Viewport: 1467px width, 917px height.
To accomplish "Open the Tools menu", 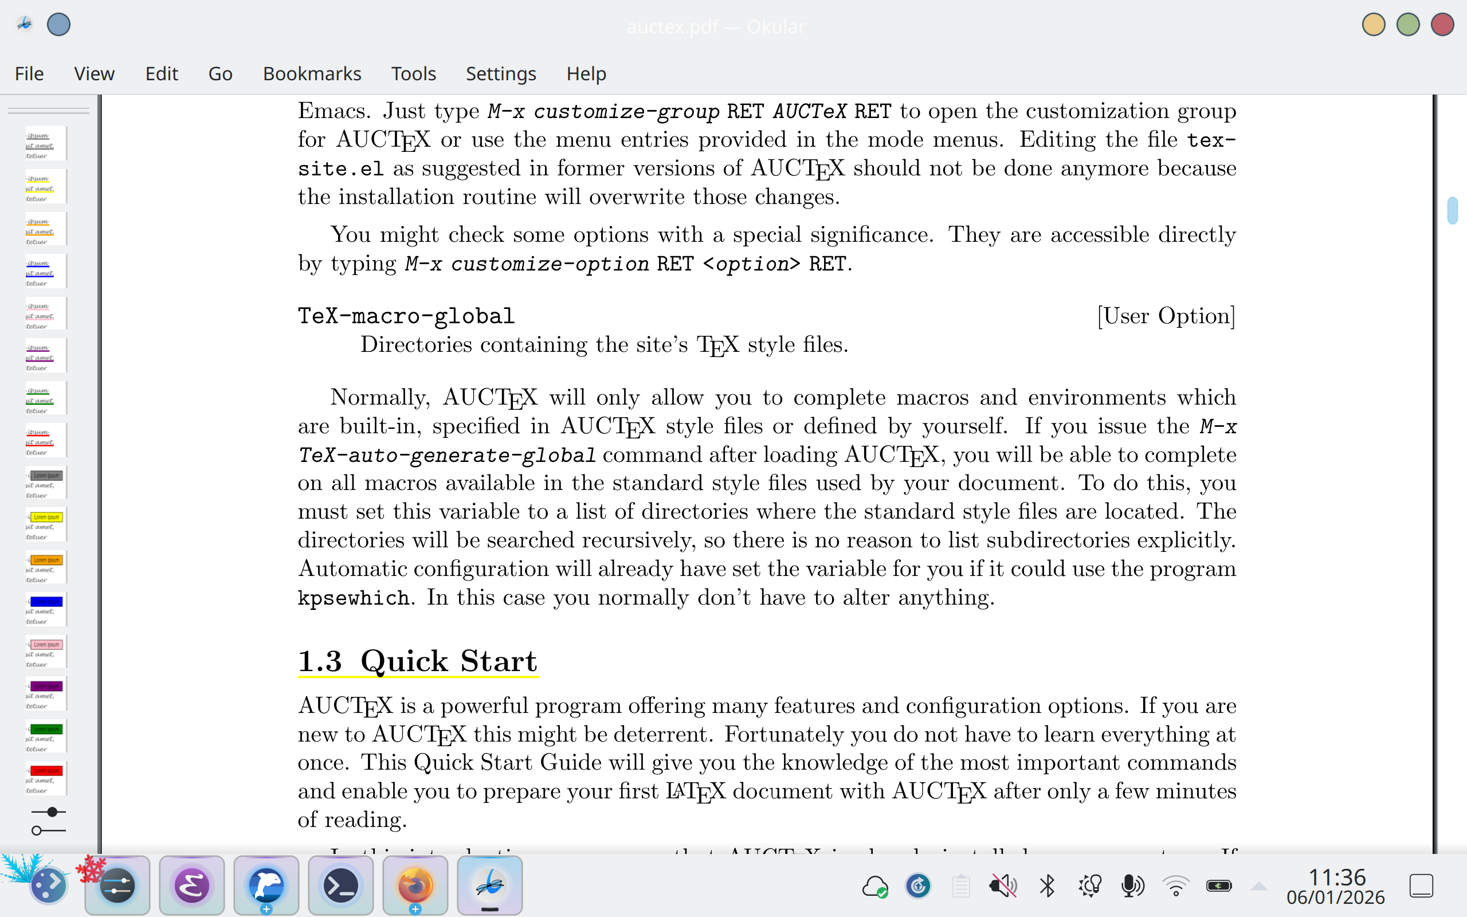I will coord(413,73).
